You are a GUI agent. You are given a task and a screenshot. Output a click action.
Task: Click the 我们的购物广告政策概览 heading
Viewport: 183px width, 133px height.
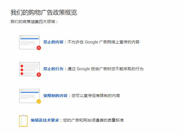44,12
